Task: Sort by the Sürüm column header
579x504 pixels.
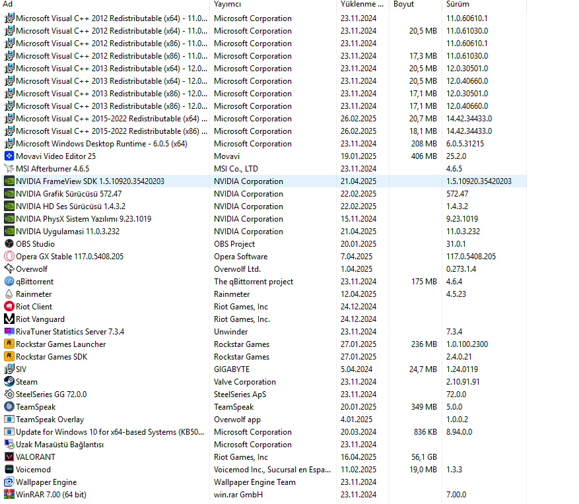Action: (484, 5)
